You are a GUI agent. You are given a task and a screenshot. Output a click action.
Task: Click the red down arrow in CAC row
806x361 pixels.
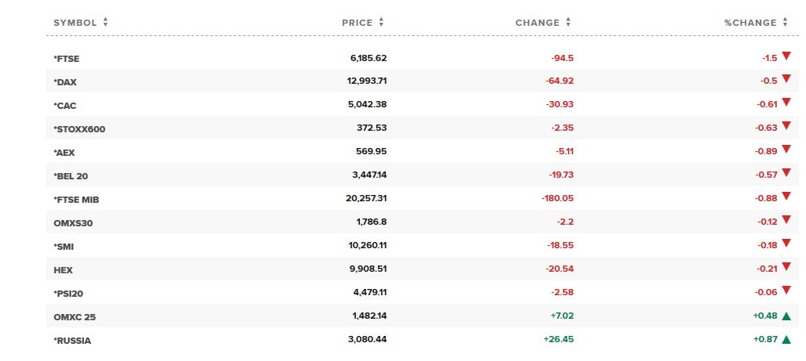pyautogui.click(x=786, y=102)
